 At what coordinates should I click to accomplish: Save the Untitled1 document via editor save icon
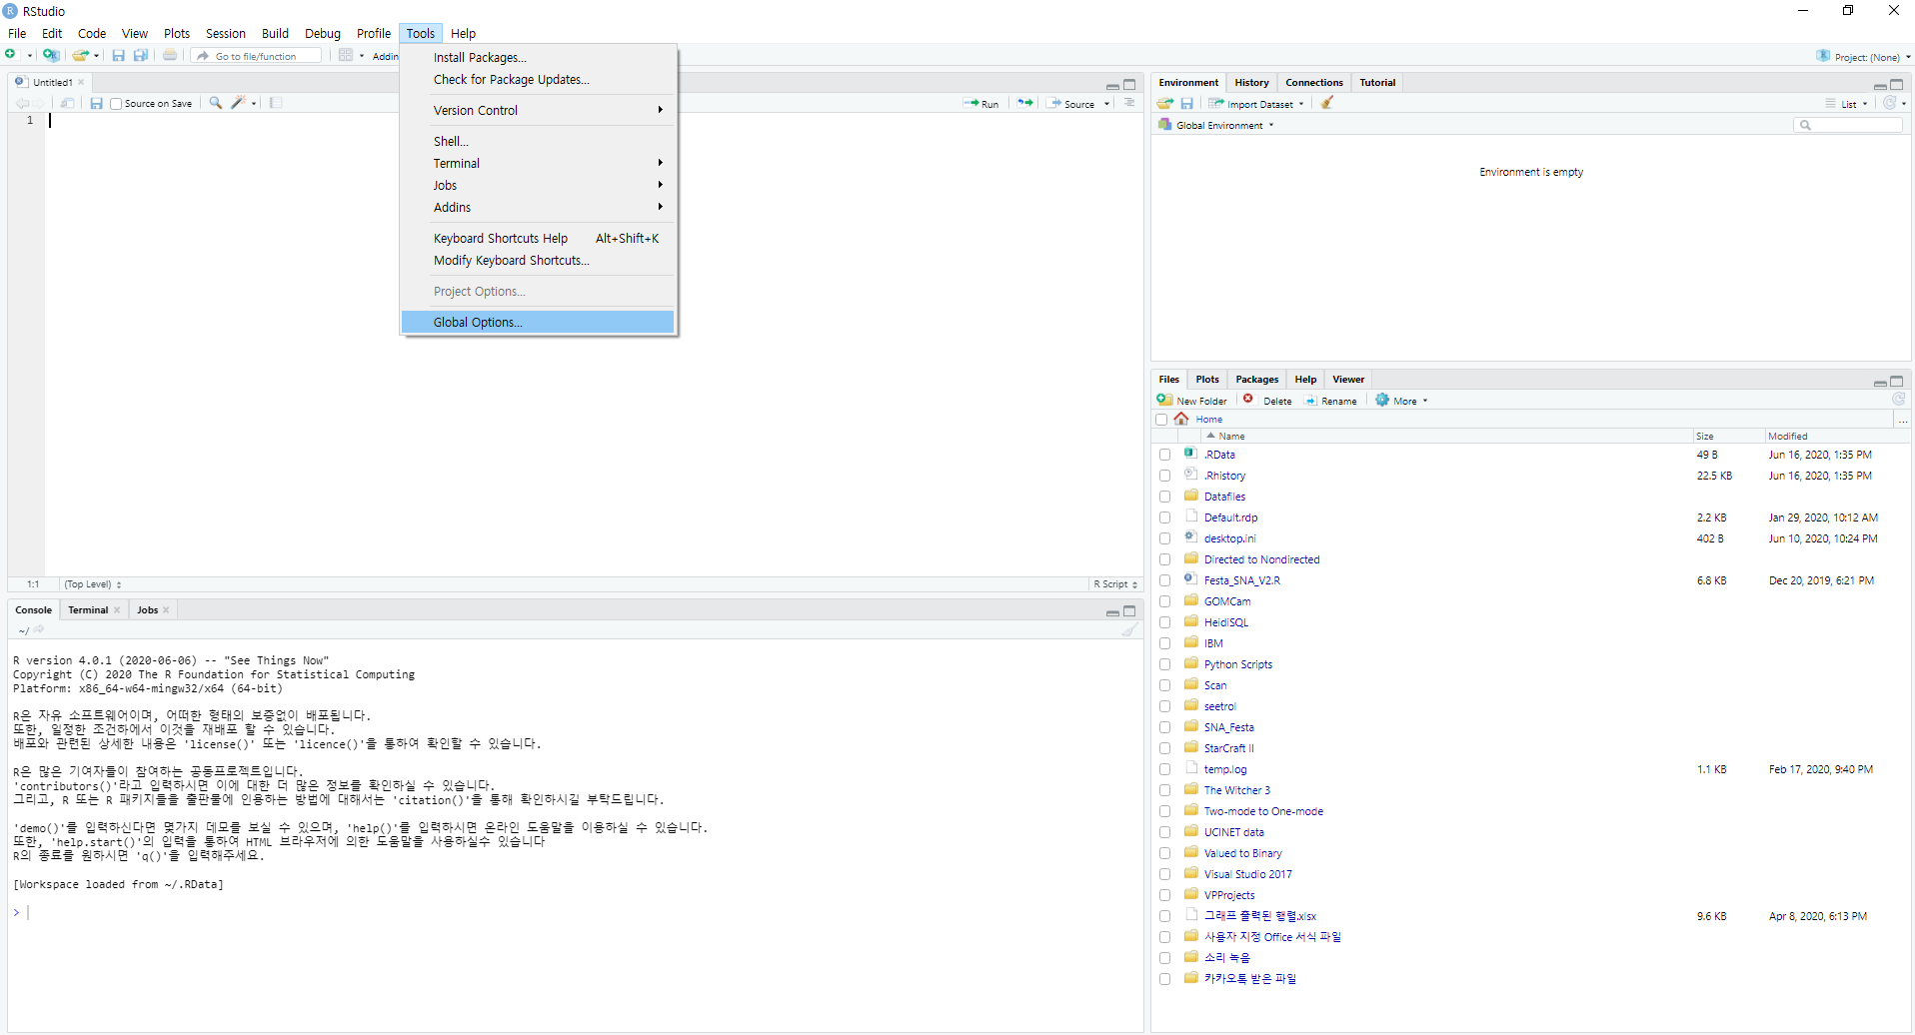pyautogui.click(x=96, y=103)
